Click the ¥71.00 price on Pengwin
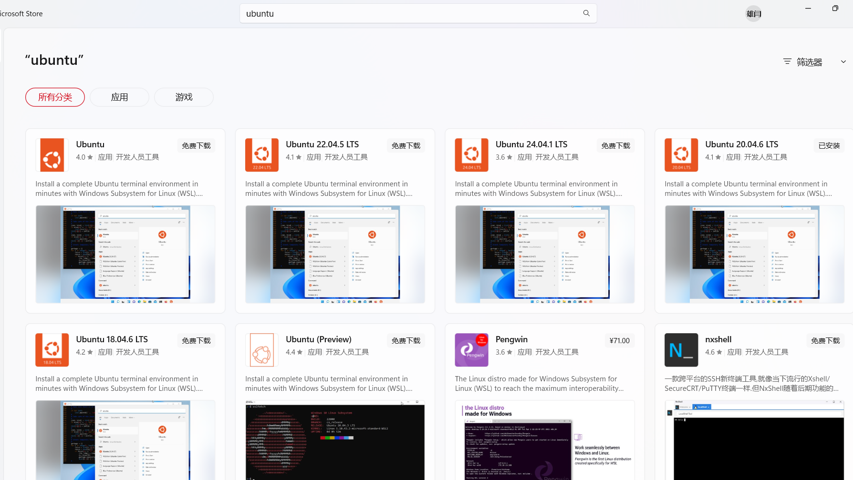 620,341
